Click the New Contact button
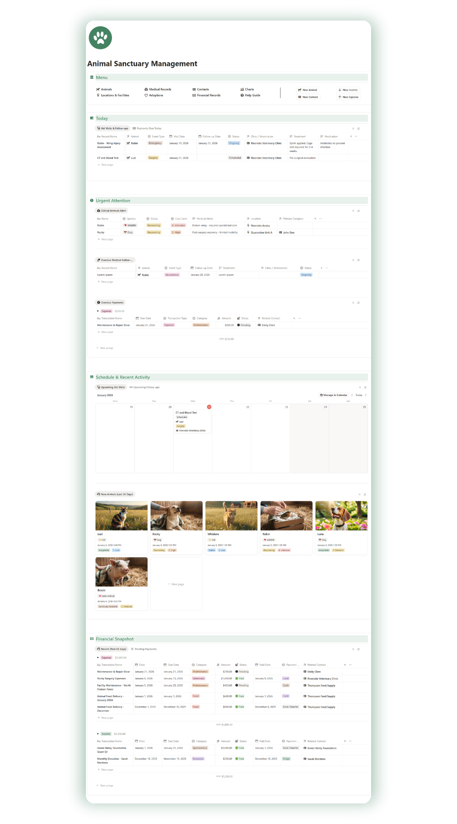The image size is (457, 824). [308, 97]
